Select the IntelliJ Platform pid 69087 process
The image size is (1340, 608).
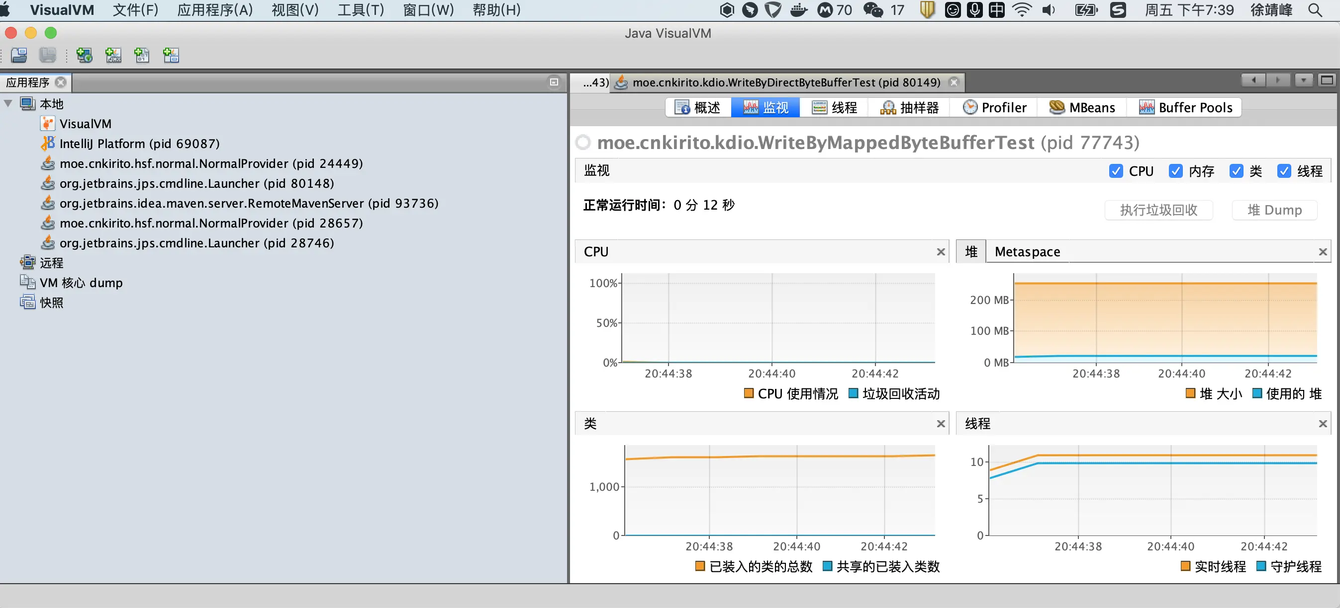click(139, 144)
